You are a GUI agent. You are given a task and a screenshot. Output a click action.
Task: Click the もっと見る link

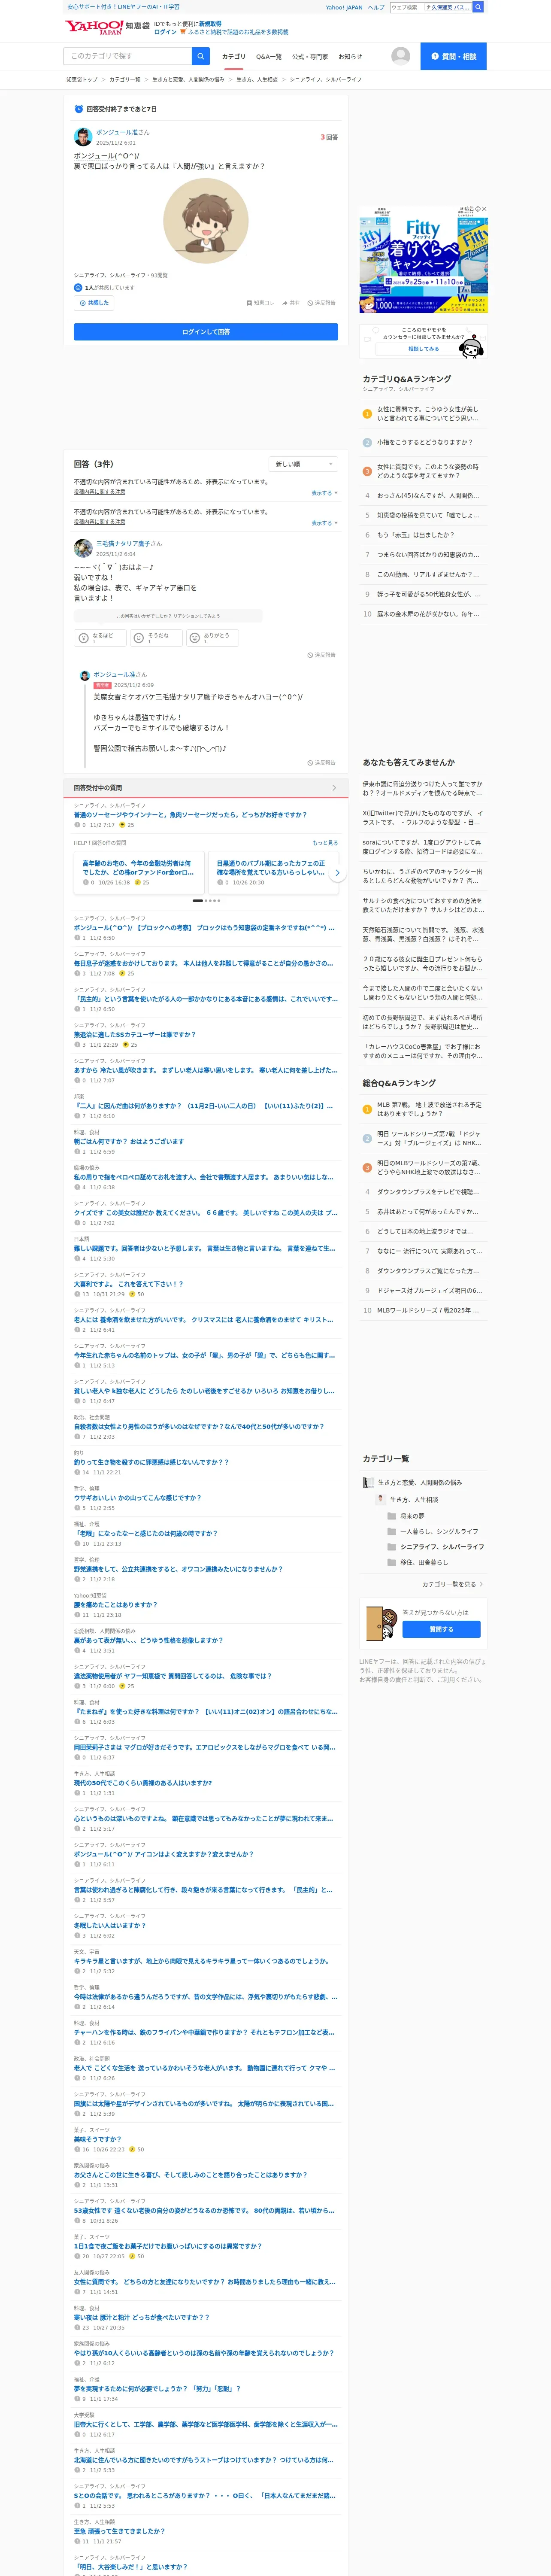tap(325, 843)
